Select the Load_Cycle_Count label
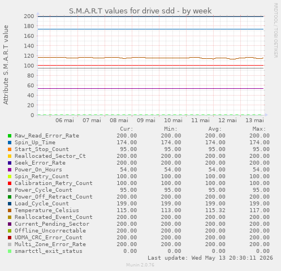The height and width of the screenshot is (271, 281). click(x=42, y=204)
